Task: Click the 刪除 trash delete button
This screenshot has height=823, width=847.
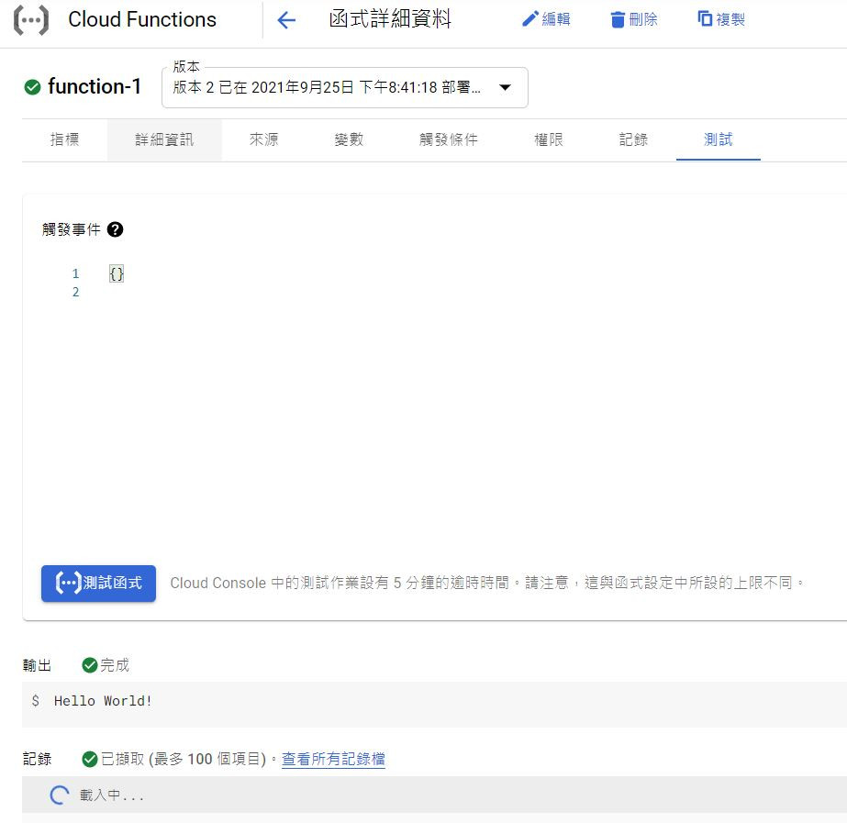Action: click(x=633, y=19)
